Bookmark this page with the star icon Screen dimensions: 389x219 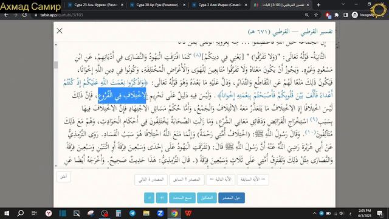tap(316, 15)
